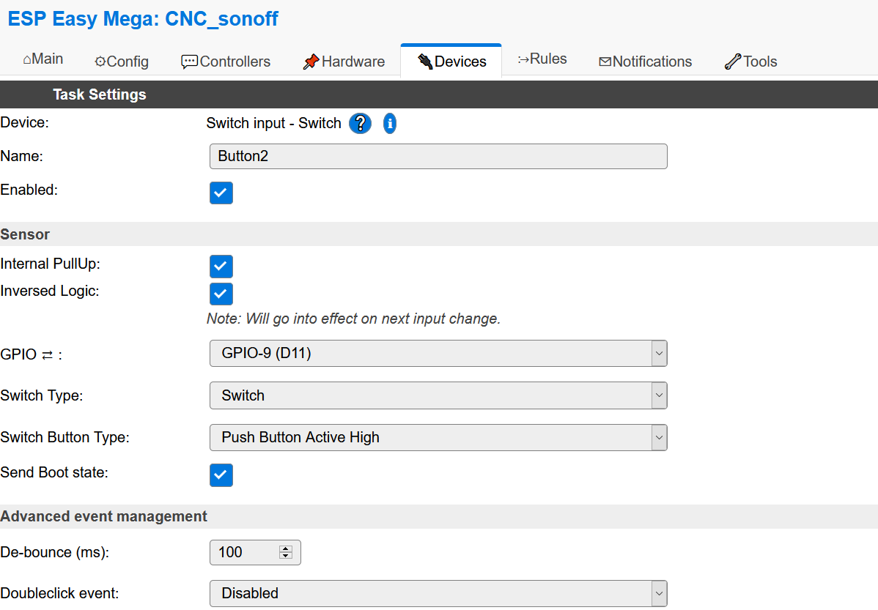Click the De-bounce (ms) number field
This screenshot has height=610, width=878.
[255, 552]
